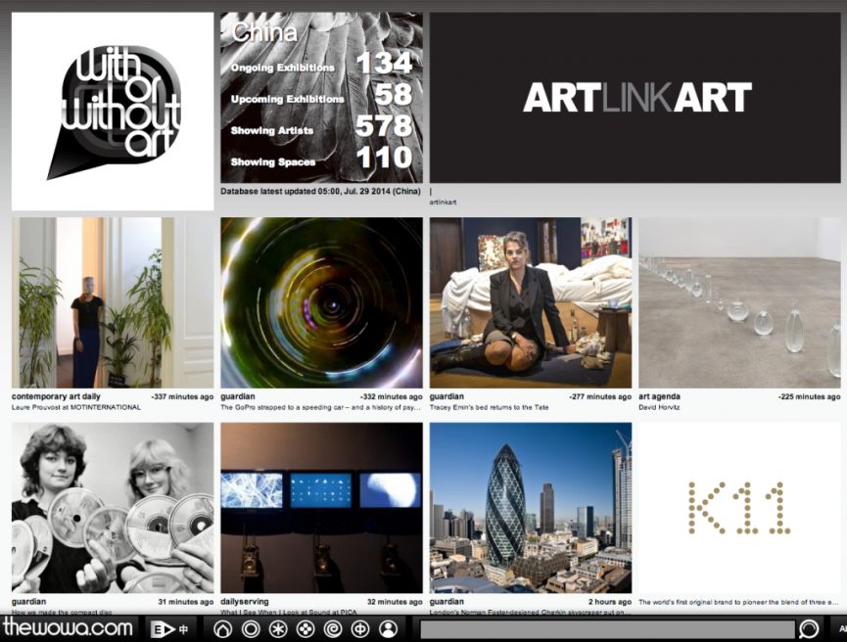Open 'Tracey Emin's bed returns to the Tate'

tap(489, 407)
